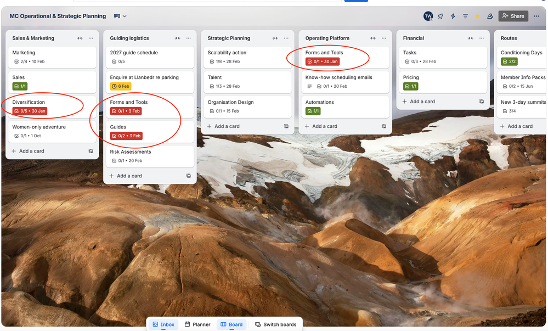Switch to the Inbox tab
The height and width of the screenshot is (331, 548).
pyautogui.click(x=163, y=324)
